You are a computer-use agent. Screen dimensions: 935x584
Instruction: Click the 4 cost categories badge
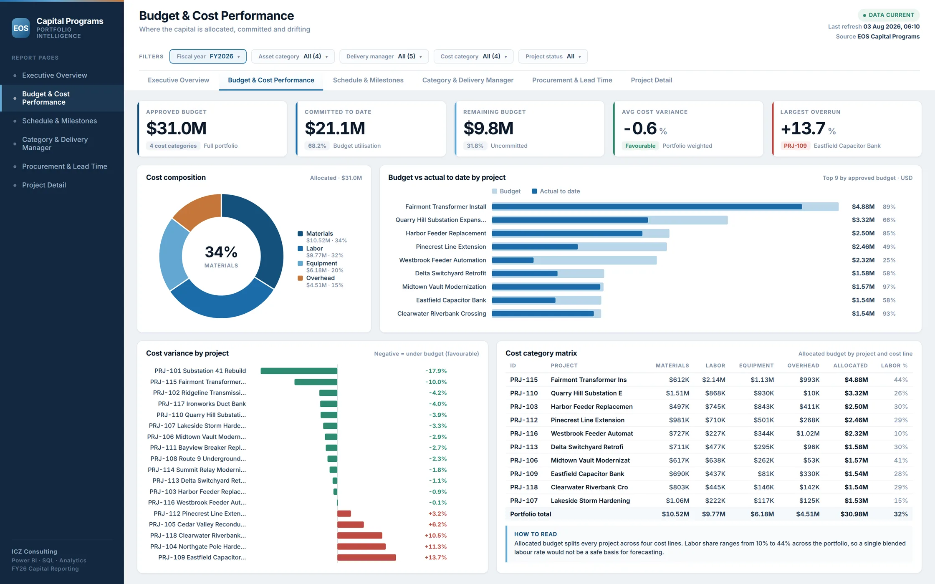pyautogui.click(x=173, y=146)
